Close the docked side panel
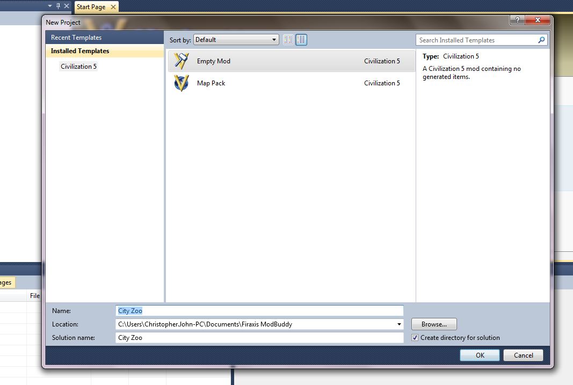The height and width of the screenshot is (385, 573). (x=67, y=6)
